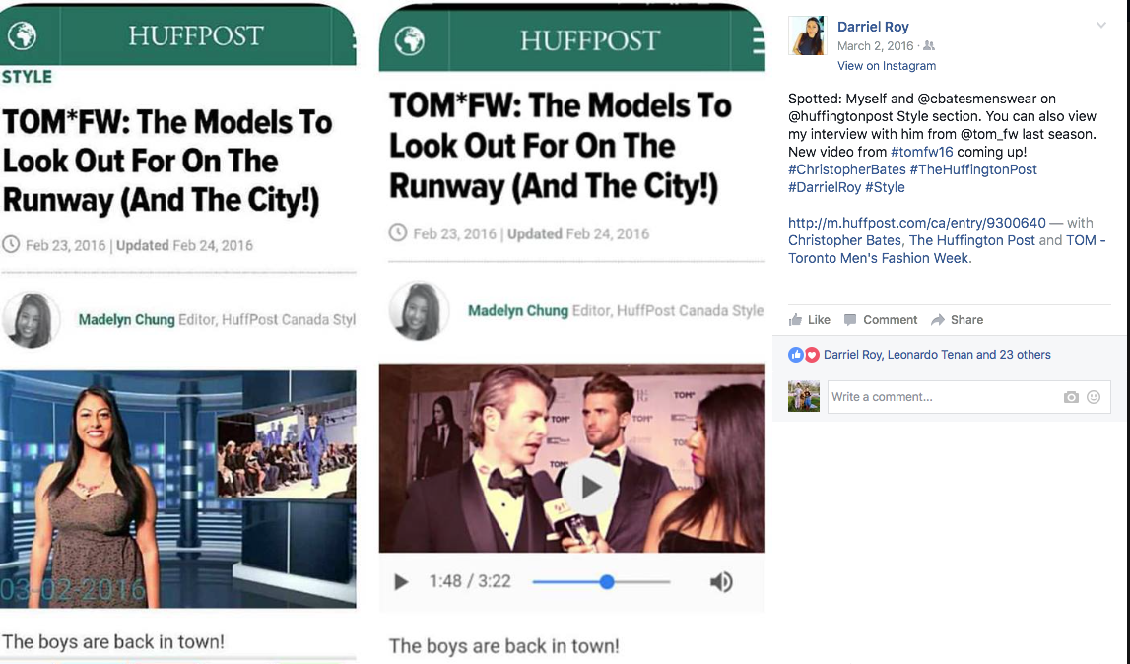Image resolution: width=1130 pixels, height=664 pixels.
Task: Click the clock icon beside left article date
Action: (x=10, y=244)
